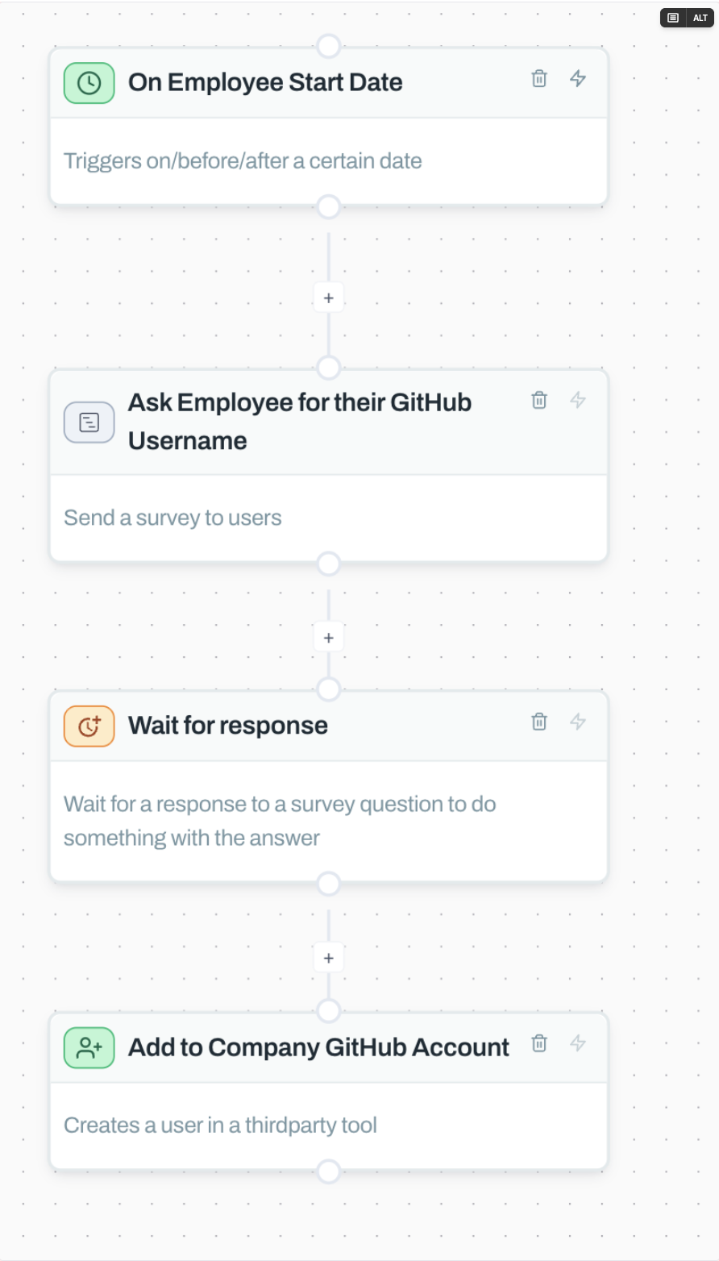719x1261 pixels.
Task: Add step after Ask Employee survey node
Action: click(x=328, y=638)
